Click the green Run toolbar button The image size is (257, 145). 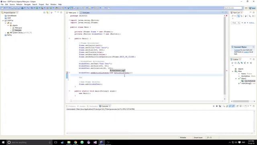coord(37,8)
